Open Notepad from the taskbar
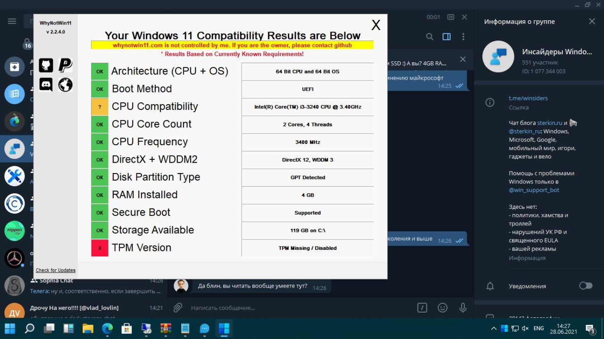 pos(185,328)
